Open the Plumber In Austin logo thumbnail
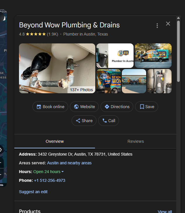 point(115,56)
